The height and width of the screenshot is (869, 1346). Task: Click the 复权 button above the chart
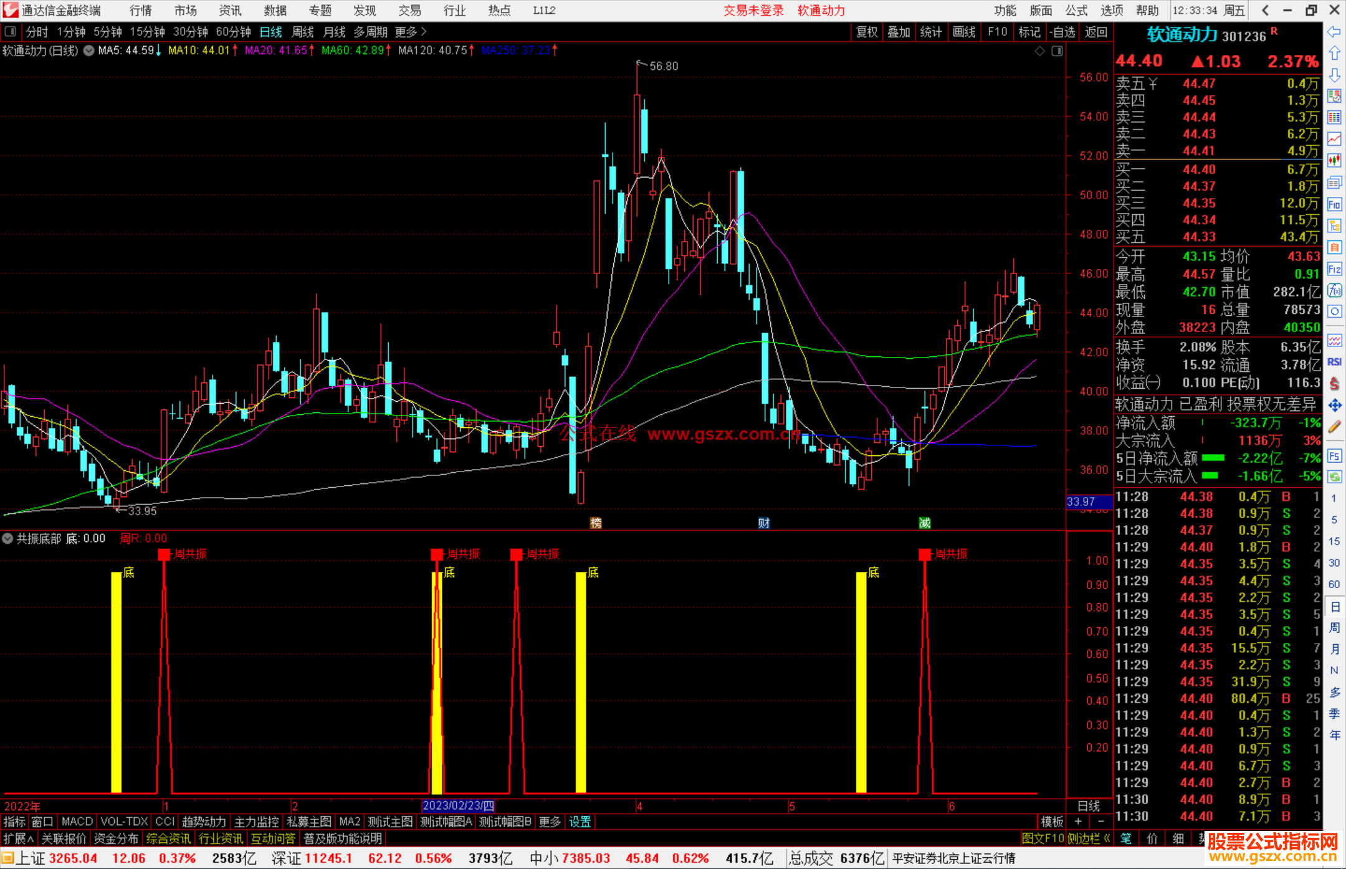[867, 32]
